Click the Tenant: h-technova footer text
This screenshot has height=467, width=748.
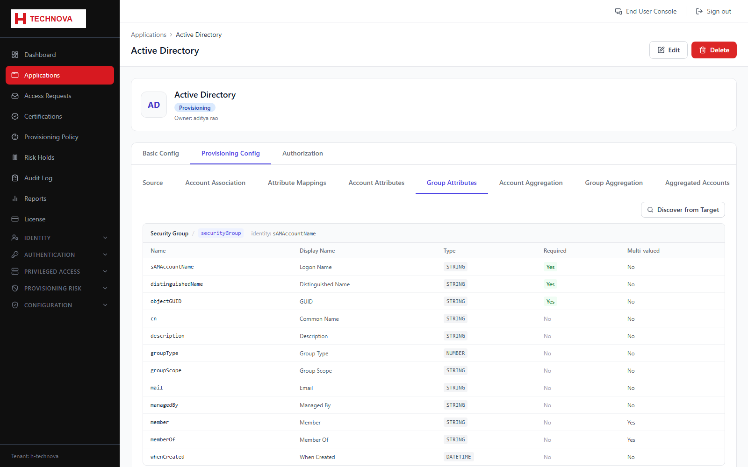[35, 456]
